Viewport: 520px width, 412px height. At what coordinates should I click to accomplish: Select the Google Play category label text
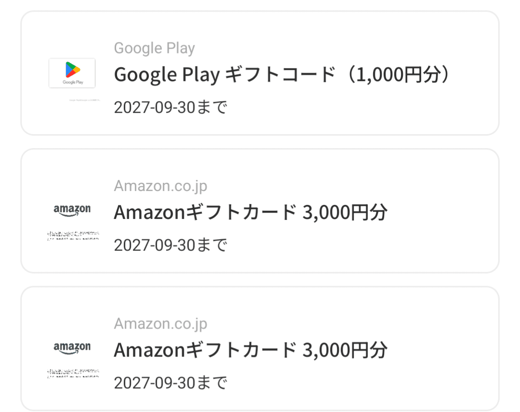click(154, 48)
